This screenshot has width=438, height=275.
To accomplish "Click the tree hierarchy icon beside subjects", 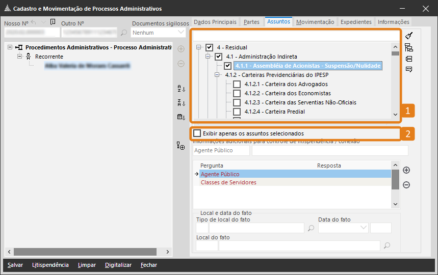I will (408, 48).
